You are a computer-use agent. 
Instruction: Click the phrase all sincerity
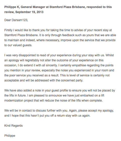pyautogui.click(x=50, y=65)
